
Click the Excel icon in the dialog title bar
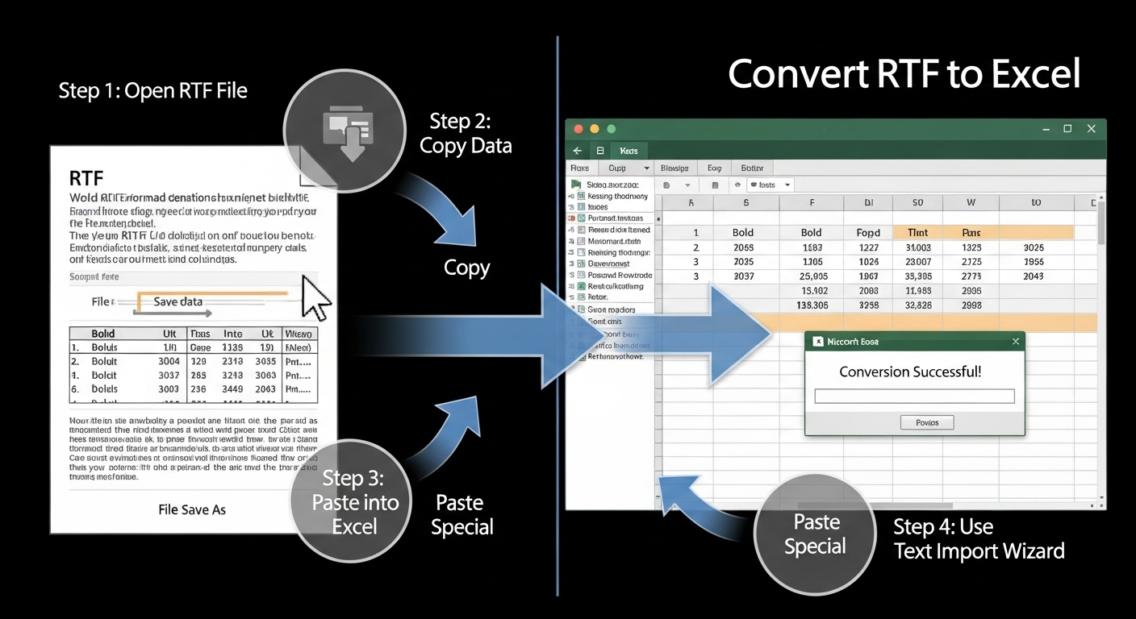click(817, 341)
